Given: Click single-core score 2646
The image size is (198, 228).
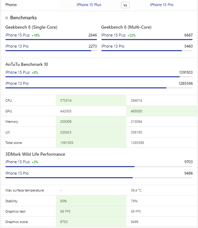Looking at the screenshot, I should click(93, 35).
